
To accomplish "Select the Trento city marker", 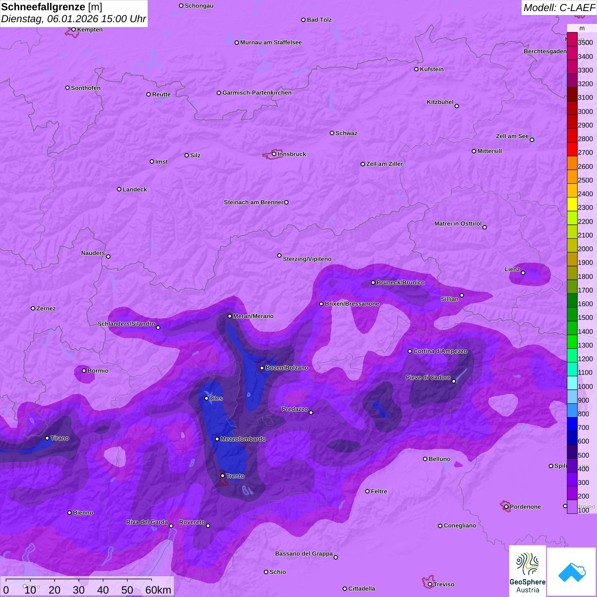I will (x=223, y=475).
